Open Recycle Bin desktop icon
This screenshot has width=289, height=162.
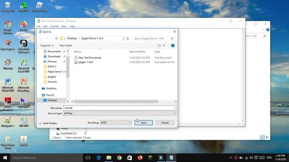pos(8,7)
